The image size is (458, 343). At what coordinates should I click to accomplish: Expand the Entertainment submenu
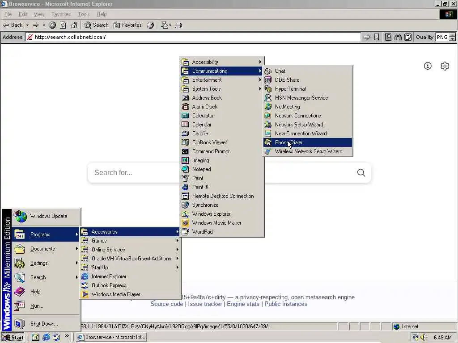point(222,80)
